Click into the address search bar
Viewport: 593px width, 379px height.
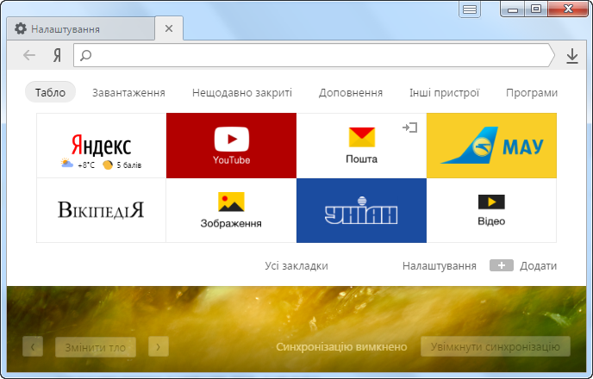[314, 55]
